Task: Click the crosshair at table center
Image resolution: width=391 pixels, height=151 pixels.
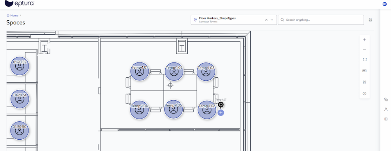Action: pyautogui.click(x=170, y=85)
